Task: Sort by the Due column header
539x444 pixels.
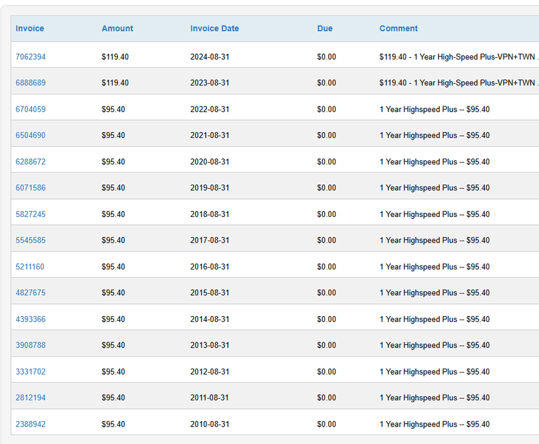Action: [325, 28]
